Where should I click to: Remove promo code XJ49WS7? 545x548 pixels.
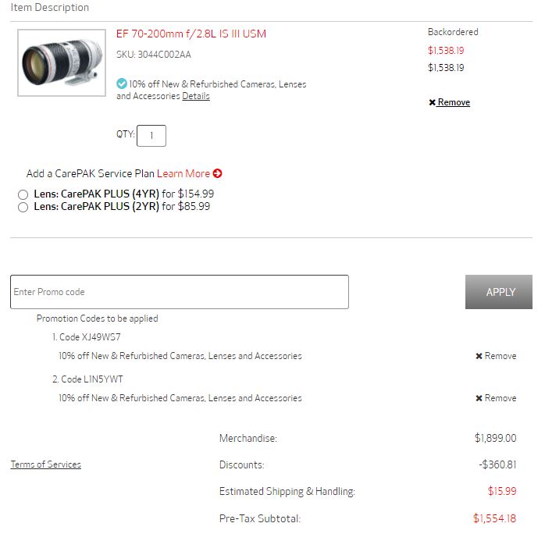pos(500,356)
